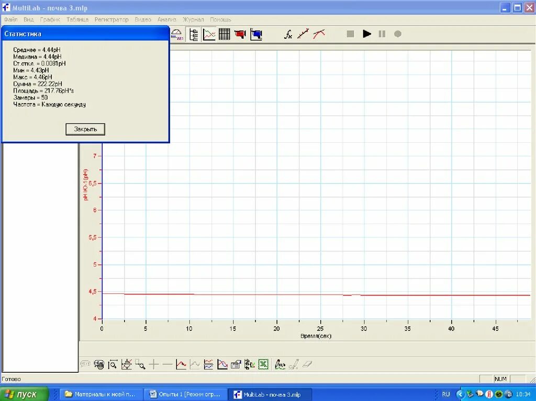Click the Макс = 4.46pH line
Image resolution: width=536 pixels, height=401 pixels.
pos(32,77)
